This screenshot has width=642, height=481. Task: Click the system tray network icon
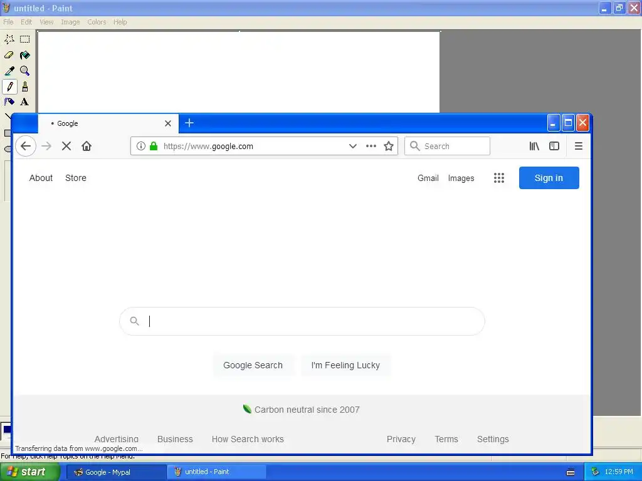pos(596,472)
